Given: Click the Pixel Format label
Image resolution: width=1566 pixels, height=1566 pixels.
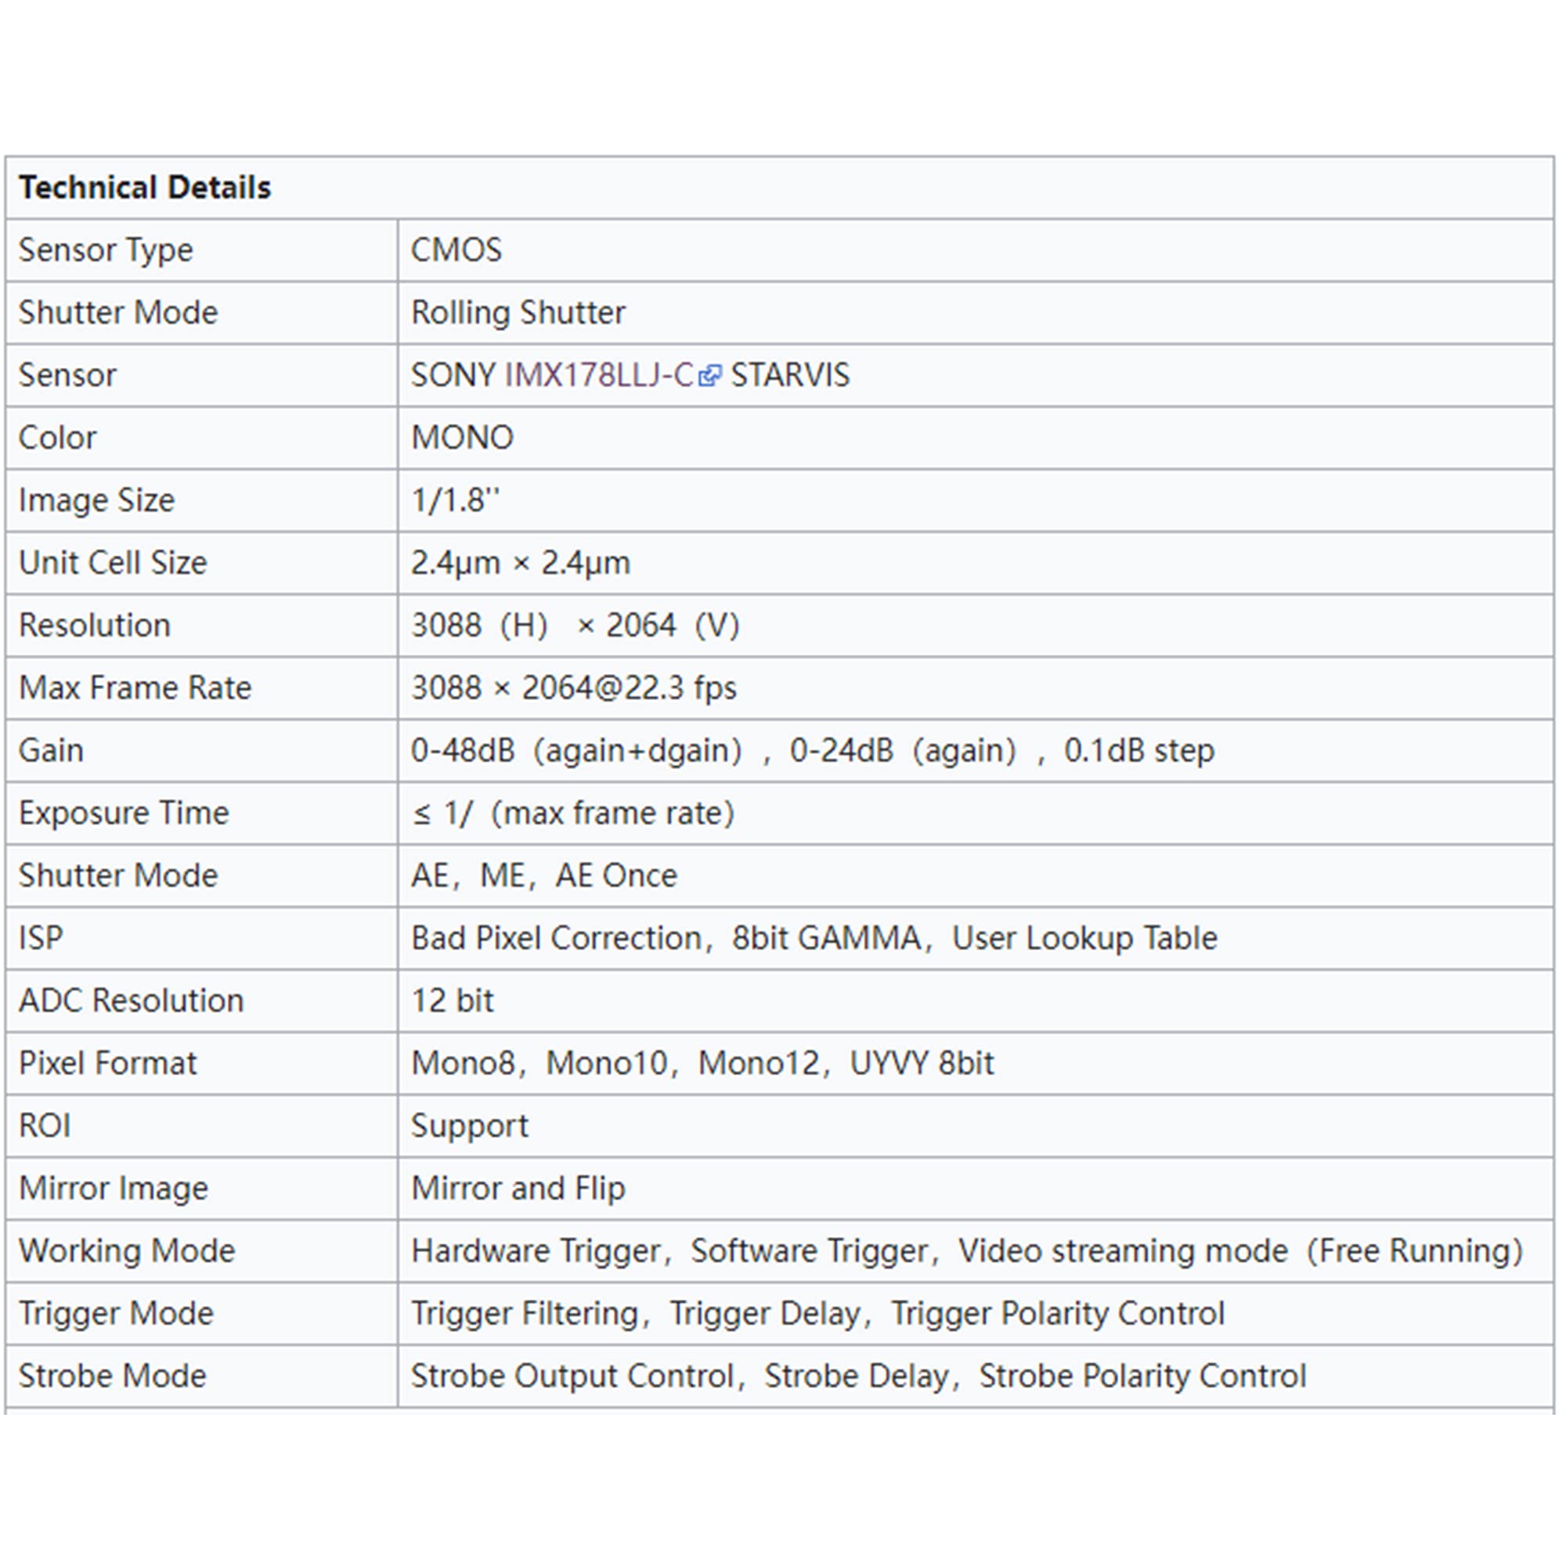Looking at the screenshot, I should tap(108, 1063).
